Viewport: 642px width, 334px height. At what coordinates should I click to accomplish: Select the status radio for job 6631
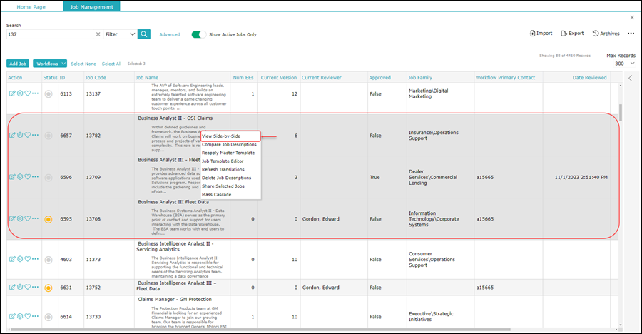tap(49, 288)
